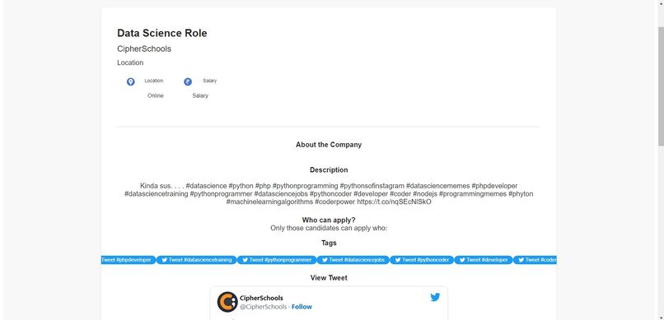Viewport: 664px width, 320px height.
Task: Click the Online location value
Action: [x=156, y=95]
